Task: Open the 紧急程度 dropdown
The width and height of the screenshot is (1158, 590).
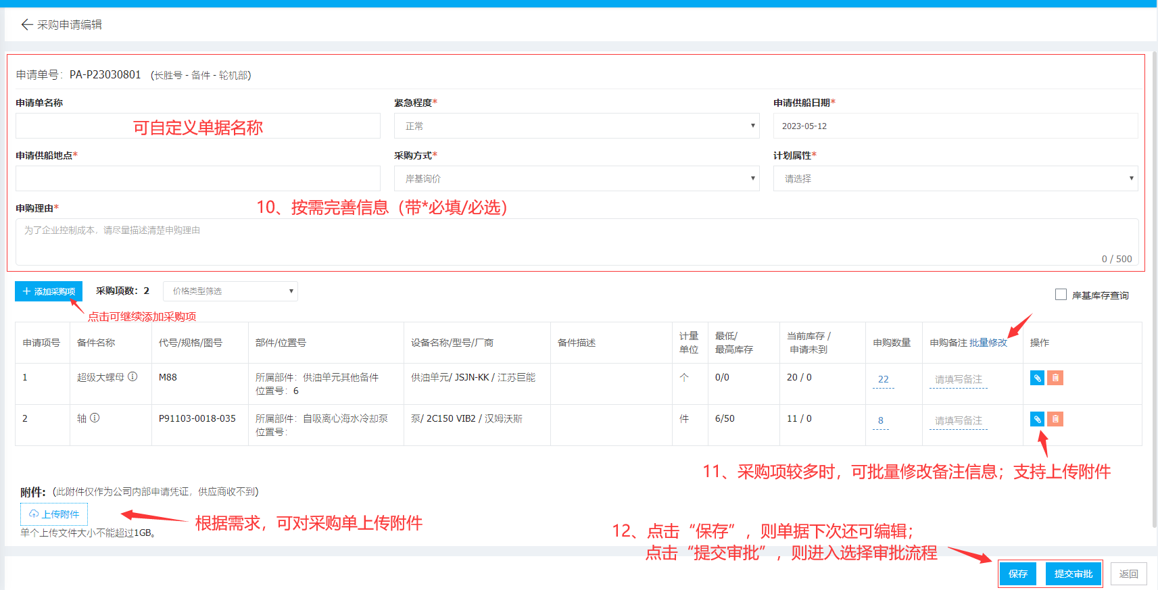Action: point(577,126)
